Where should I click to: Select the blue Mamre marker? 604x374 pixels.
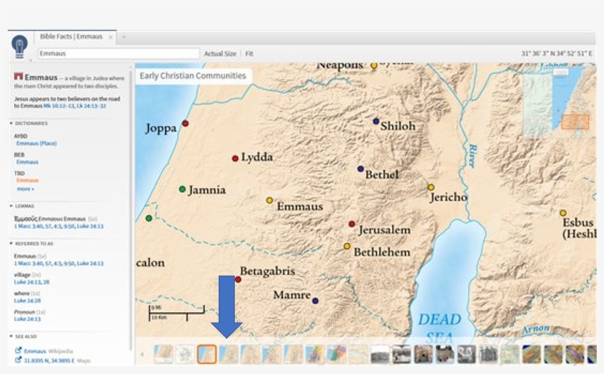click(315, 301)
